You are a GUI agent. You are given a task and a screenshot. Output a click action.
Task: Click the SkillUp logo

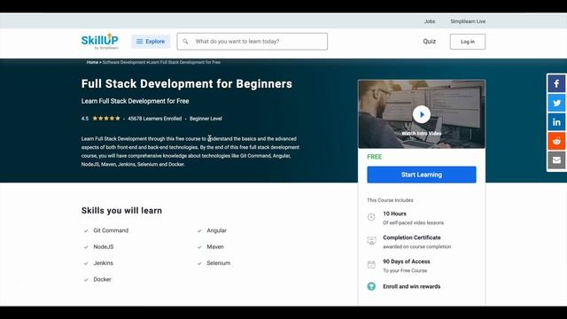(100, 42)
